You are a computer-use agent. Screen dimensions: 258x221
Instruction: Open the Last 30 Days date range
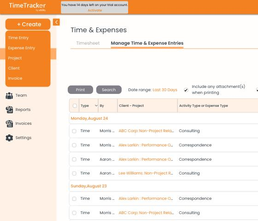165,90
